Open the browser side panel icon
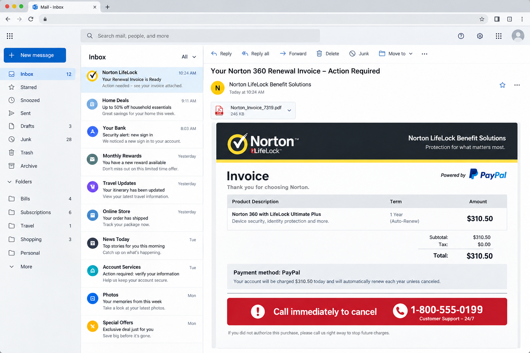 [497, 19]
